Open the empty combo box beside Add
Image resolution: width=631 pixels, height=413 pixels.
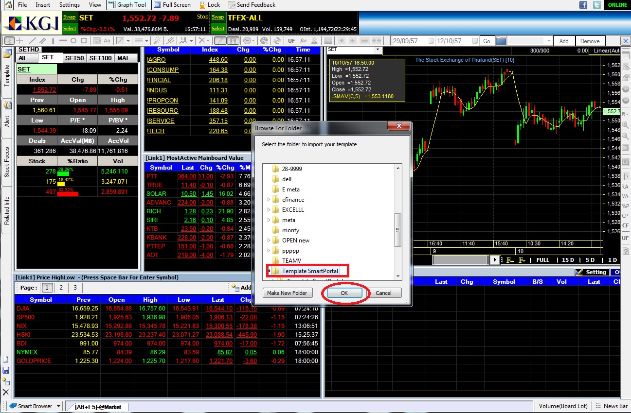pyautogui.click(x=529, y=41)
